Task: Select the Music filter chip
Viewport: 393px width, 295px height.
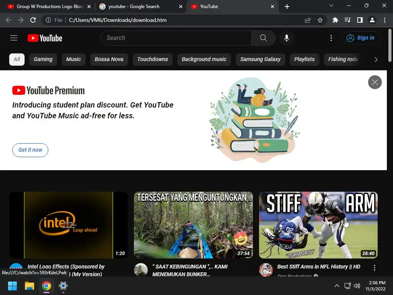Action: (73, 60)
